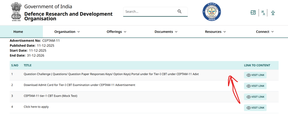The height and width of the screenshot is (115, 288).
Task: Click the search magnifier icon
Action: [179, 12]
